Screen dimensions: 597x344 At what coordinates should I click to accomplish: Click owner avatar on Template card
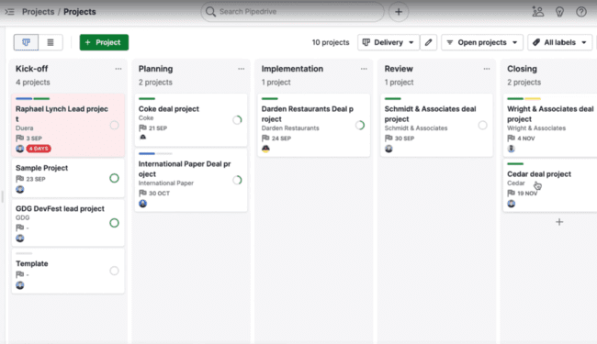[x=20, y=285]
